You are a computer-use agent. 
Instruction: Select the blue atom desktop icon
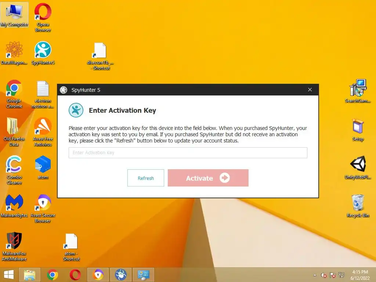tap(43, 167)
